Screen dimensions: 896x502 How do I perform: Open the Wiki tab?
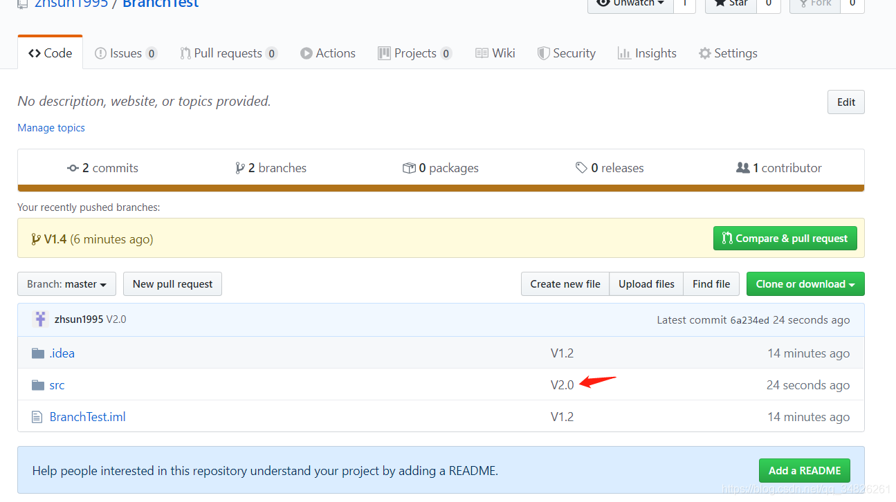pyautogui.click(x=495, y=53)
